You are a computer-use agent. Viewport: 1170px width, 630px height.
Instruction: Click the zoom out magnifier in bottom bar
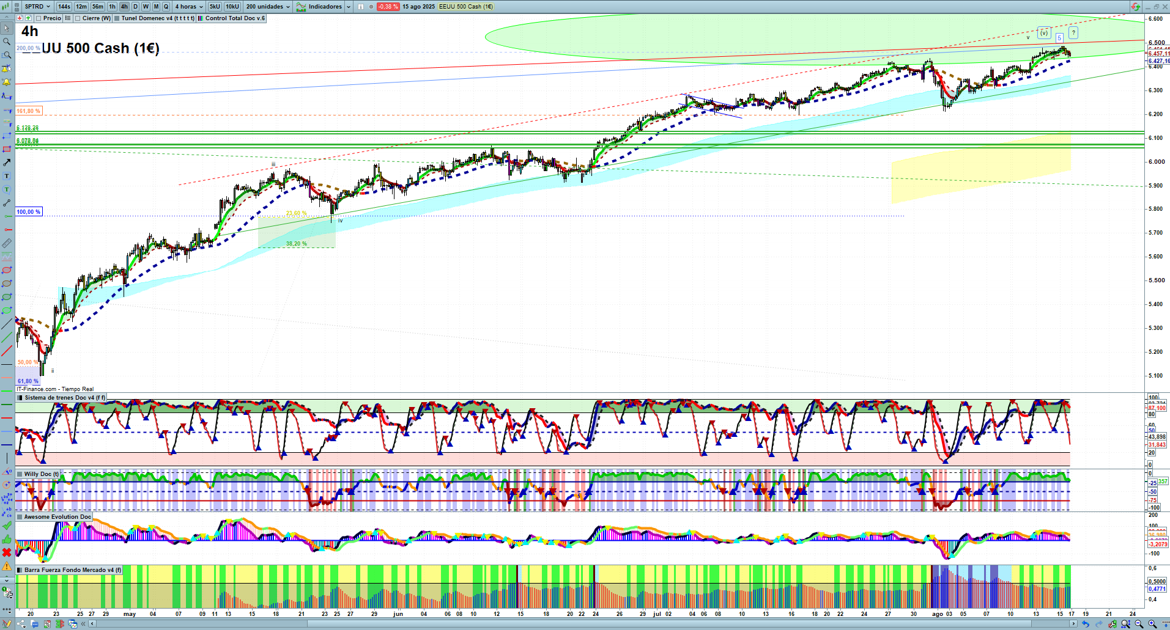click(x=1139, y=624)
